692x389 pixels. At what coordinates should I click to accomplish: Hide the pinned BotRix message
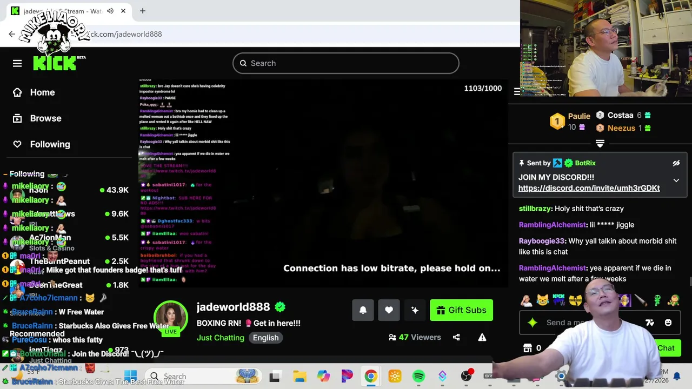pos(676,163)
